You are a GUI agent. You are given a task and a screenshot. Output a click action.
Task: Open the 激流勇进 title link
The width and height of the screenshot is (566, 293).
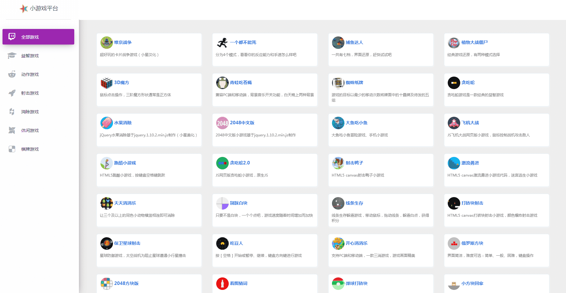click(x=470, y=163)
